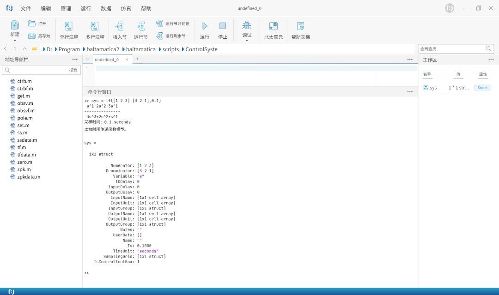Click the 新建 new file icon
The height and width of the screenshot is (295, 499).
15,25
